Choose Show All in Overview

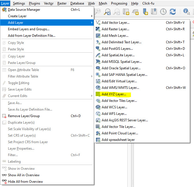click(x=47, y=175)
